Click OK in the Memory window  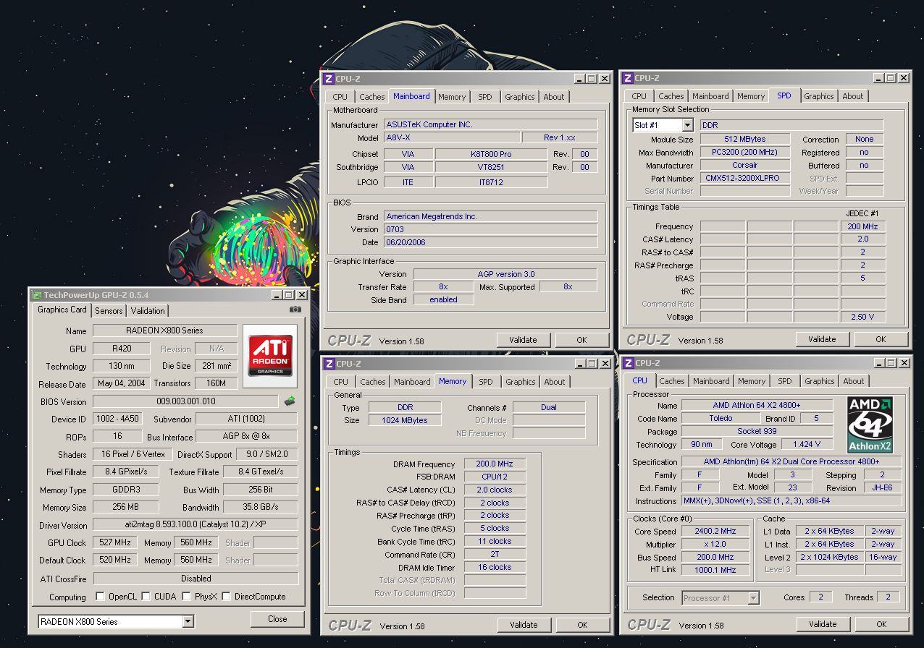[x=582, y=625]
